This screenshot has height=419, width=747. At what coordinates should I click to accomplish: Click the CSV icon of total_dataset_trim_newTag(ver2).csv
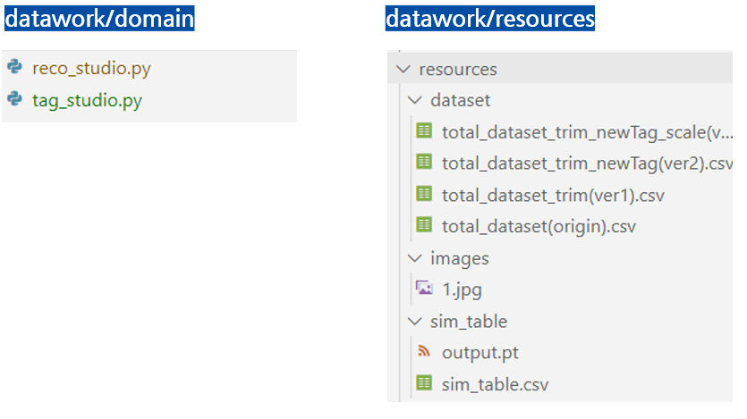click(x=424, y=163)
